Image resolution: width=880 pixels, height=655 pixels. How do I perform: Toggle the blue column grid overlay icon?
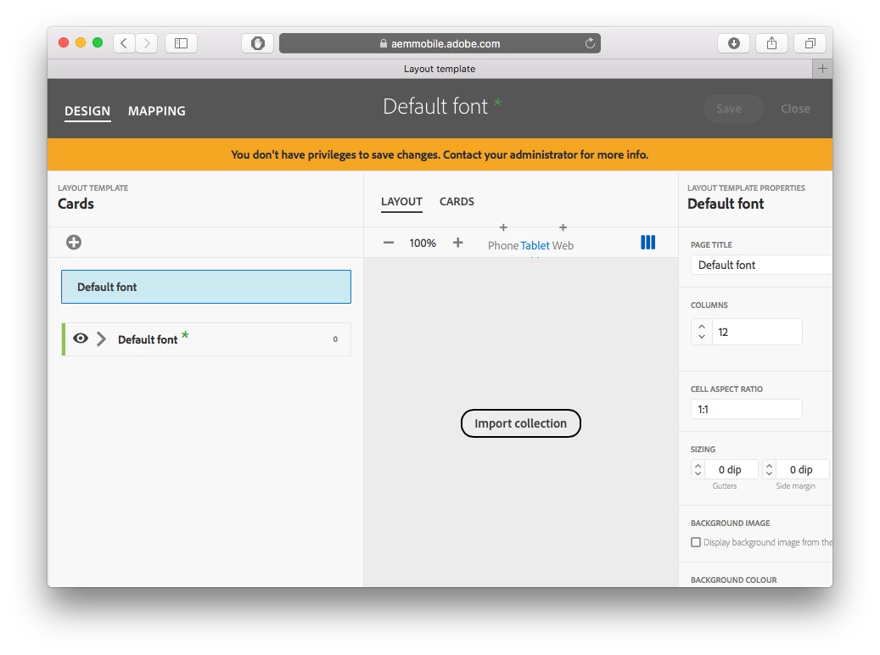coord(647,243)
